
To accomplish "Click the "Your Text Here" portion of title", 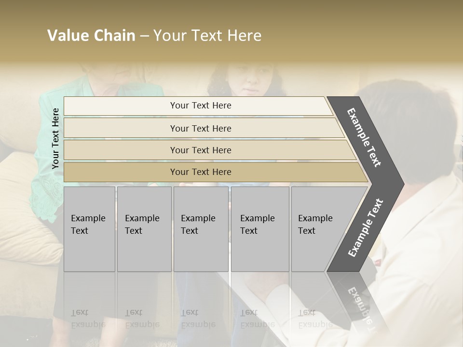I will [207, 36].
